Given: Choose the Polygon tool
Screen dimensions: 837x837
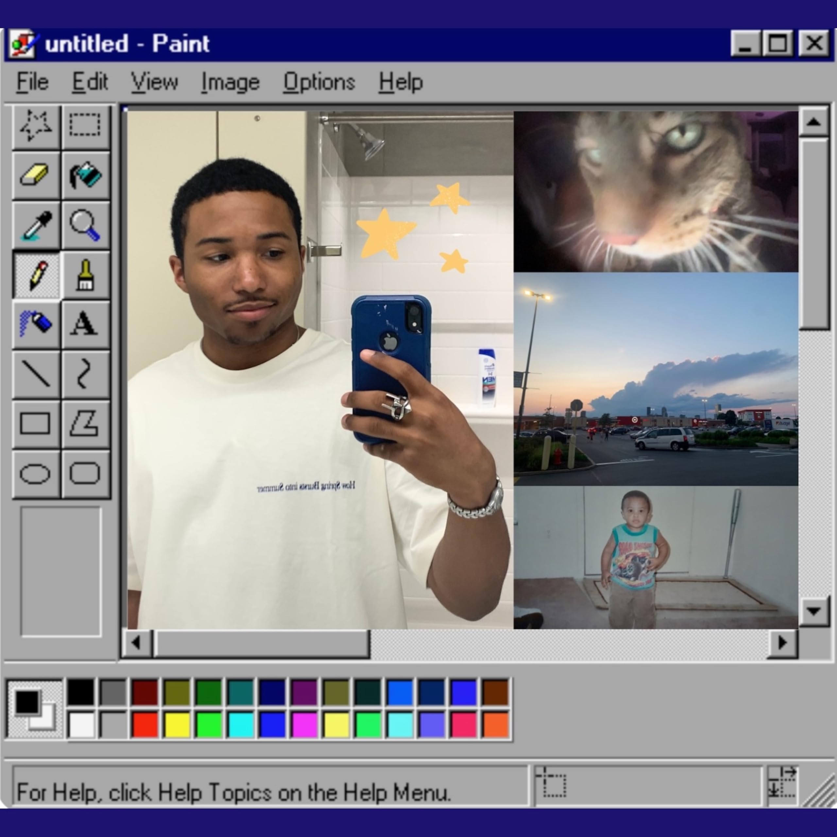Looking at the screenshot, I should pos(85,424).
